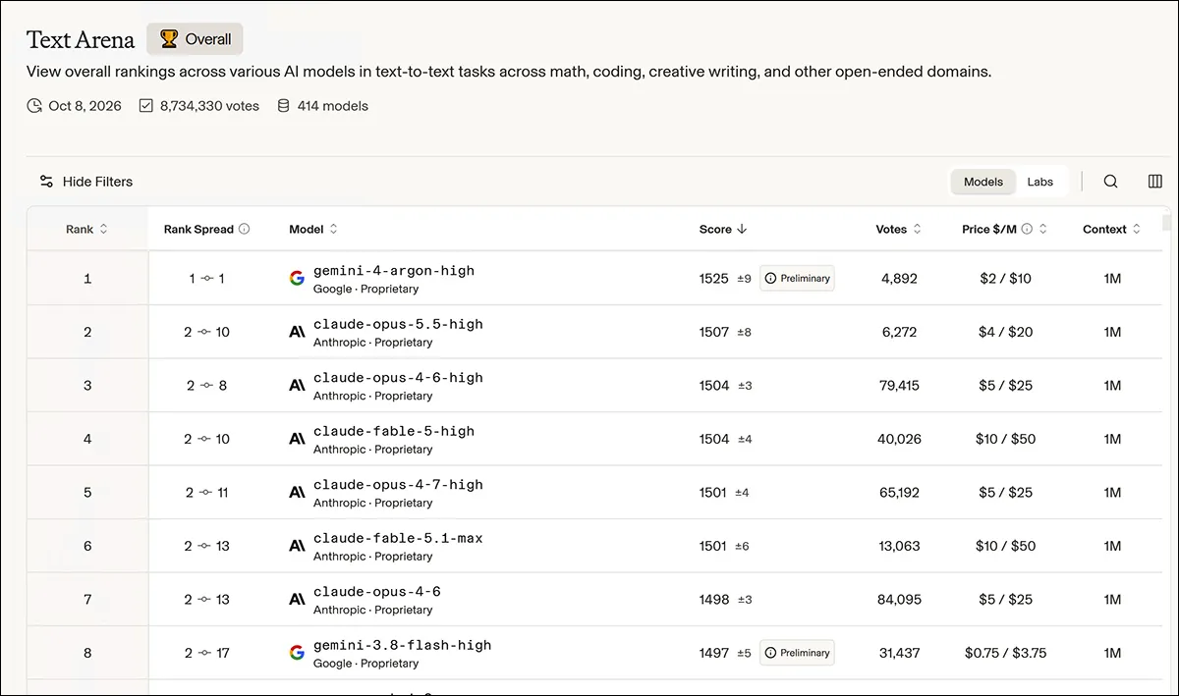Sort by the Votes column header
Screen dimensions: 1179x696
pos(899,229)
